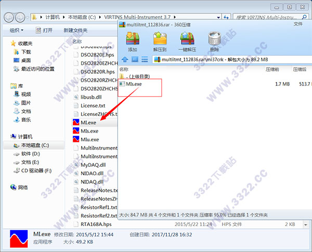Click VIRTINS Multi-Instrument 3.7 breadcrumb
This screenshot has height=252, width=312.
click(x=137, y=17)
